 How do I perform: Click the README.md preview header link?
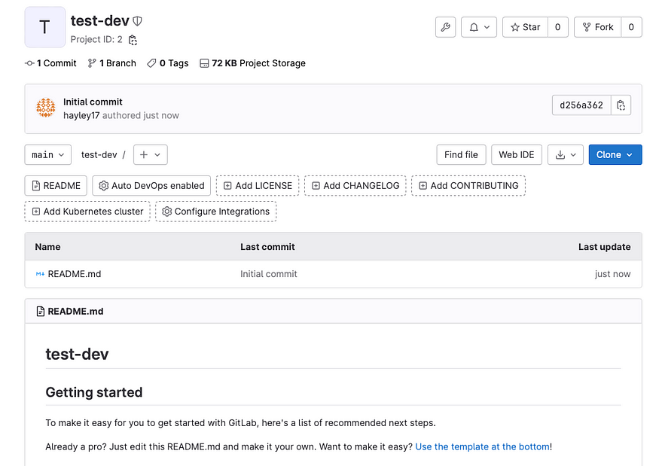tap(75, 312)
